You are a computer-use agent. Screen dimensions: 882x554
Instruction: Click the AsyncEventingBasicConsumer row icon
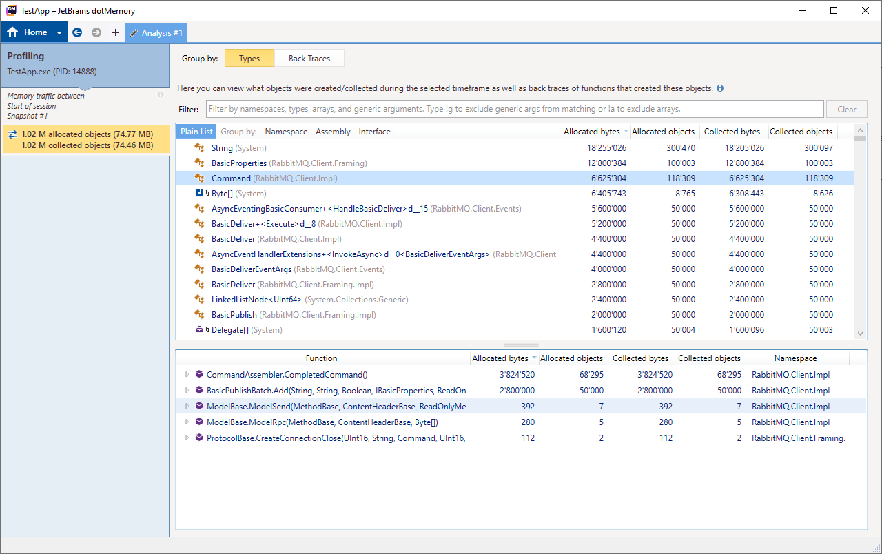[200, 209]
